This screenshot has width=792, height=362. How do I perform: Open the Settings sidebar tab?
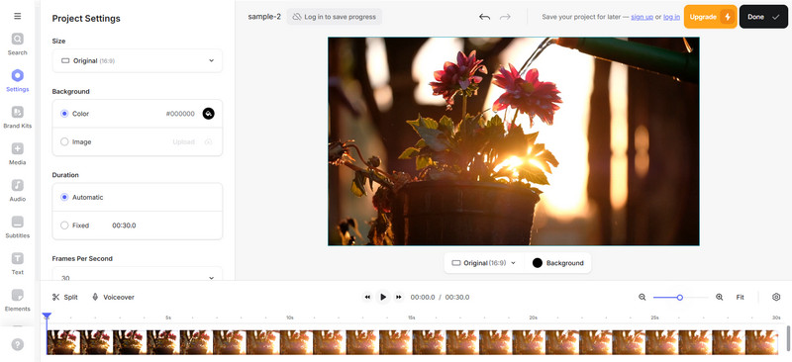coord(17,81)
